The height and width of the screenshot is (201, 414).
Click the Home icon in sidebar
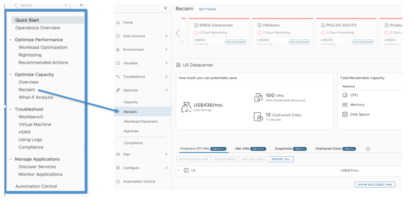click(118, 23)
